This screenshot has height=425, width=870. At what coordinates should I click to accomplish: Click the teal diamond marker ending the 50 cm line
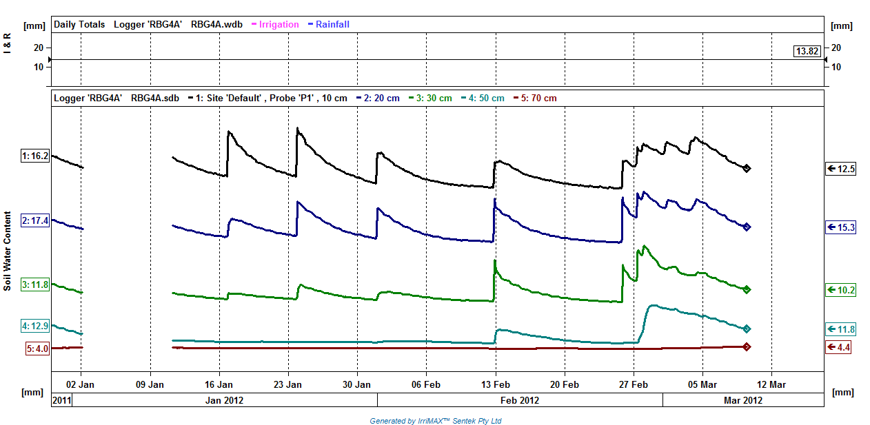coord(747,329)
